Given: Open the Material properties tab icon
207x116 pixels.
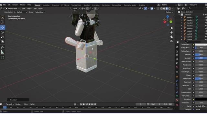Looking at the screenshot, I should click(x=177, y=100).
